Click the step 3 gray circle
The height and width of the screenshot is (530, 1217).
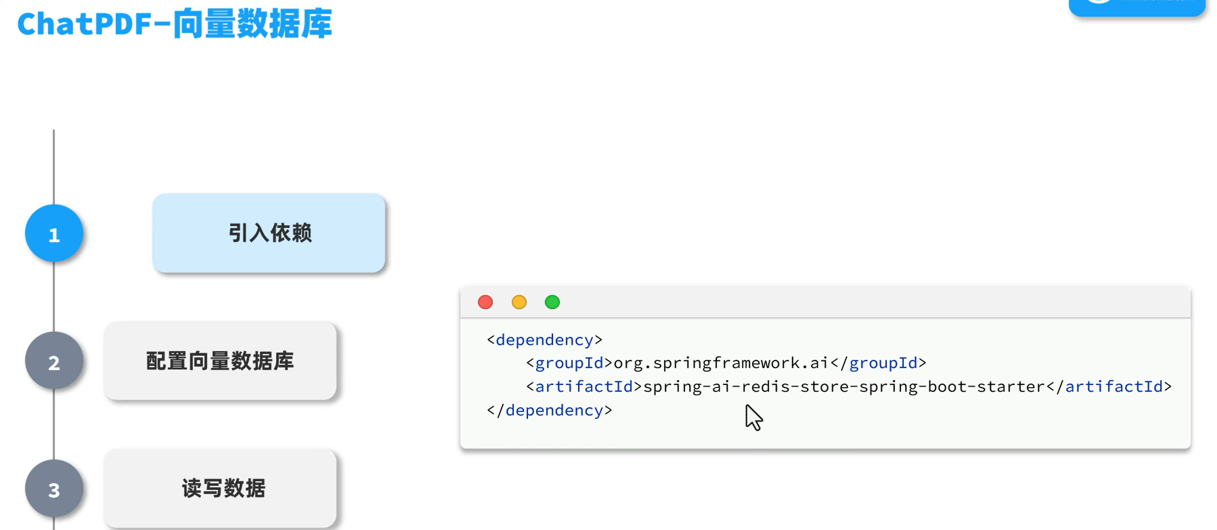54,488
